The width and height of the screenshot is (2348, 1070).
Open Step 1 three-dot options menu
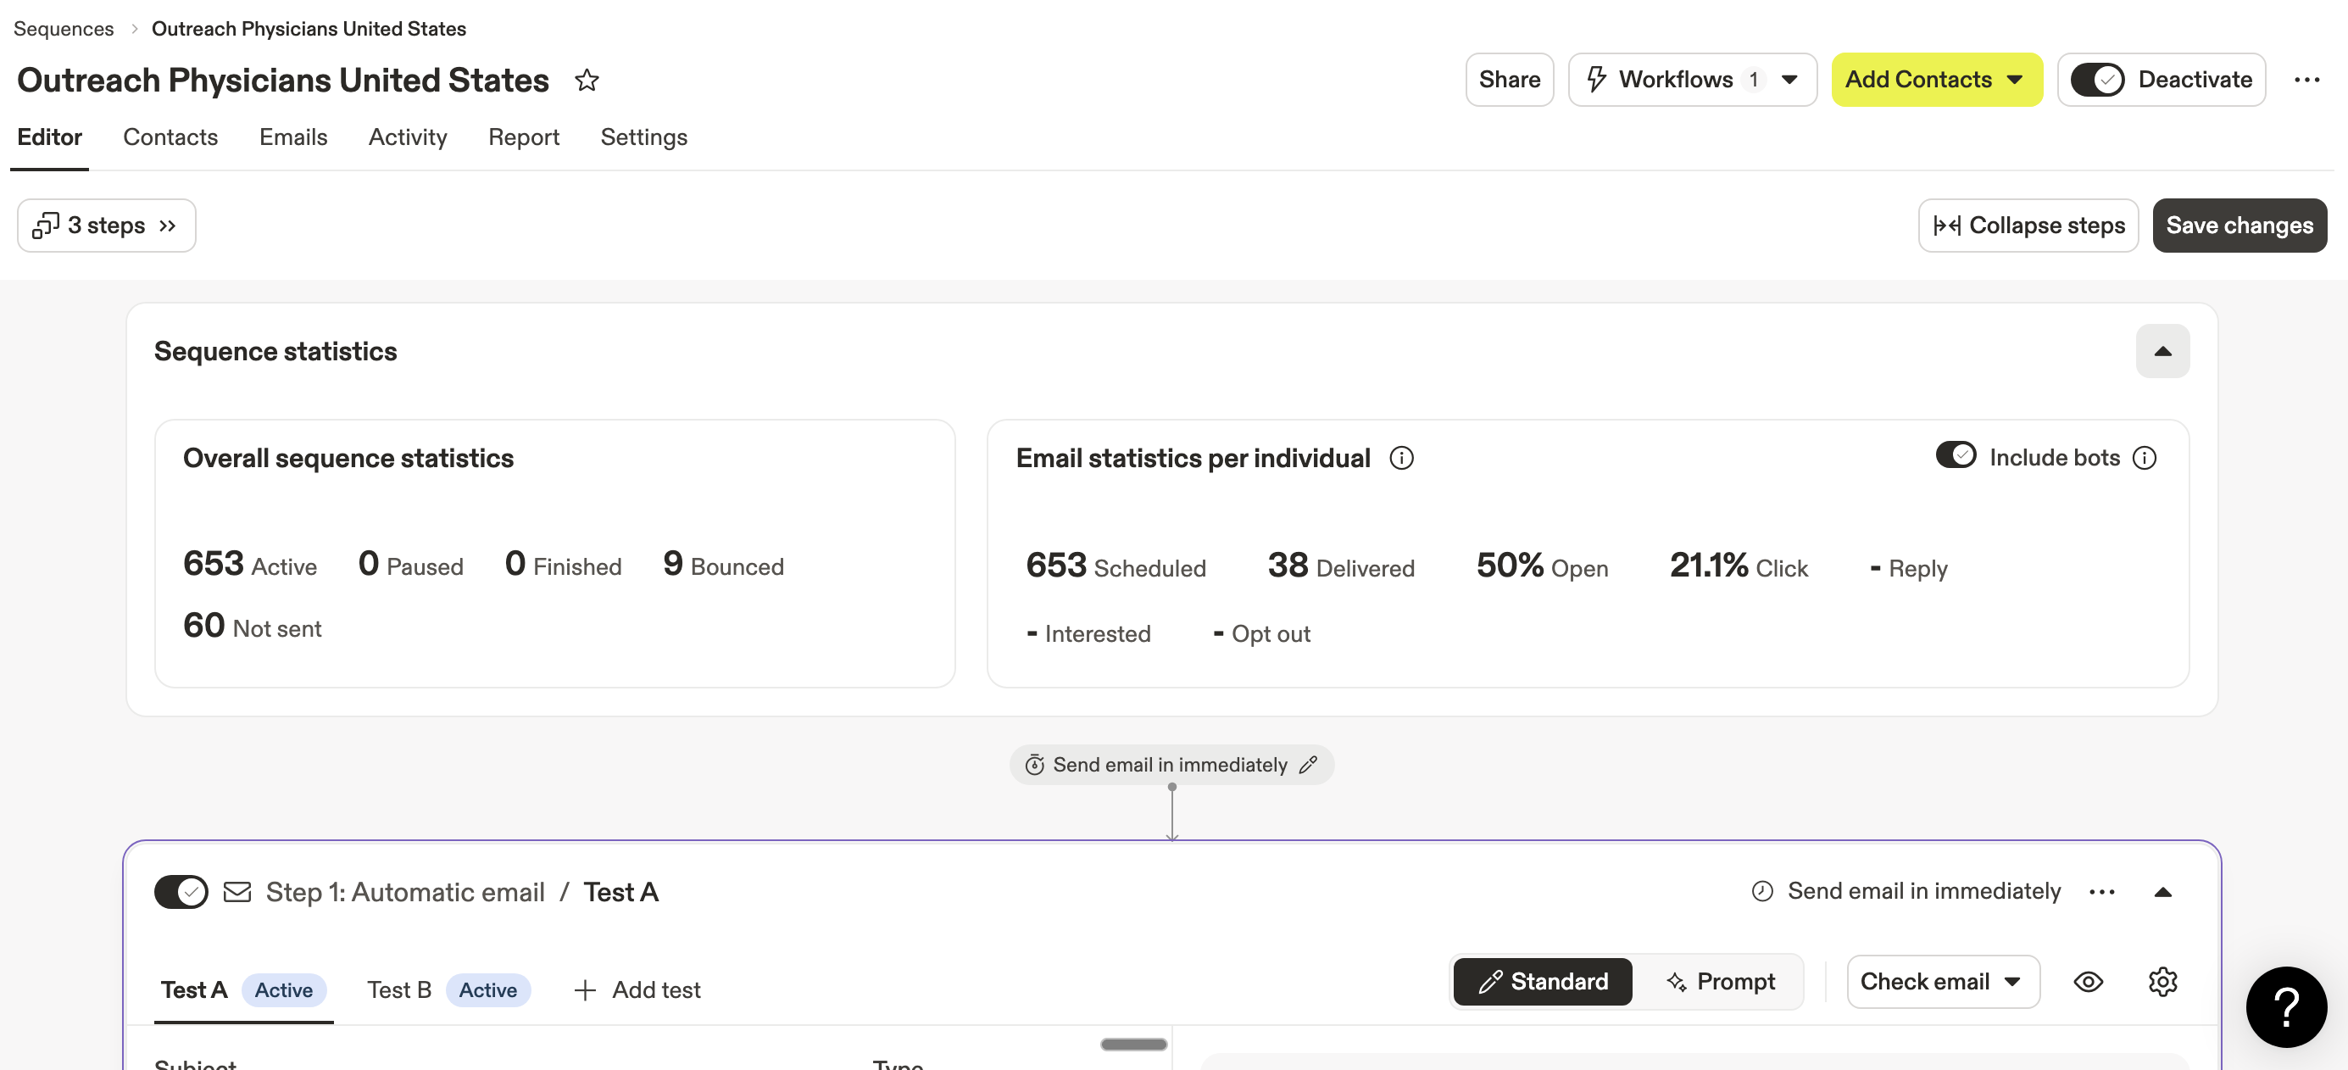2102,891
